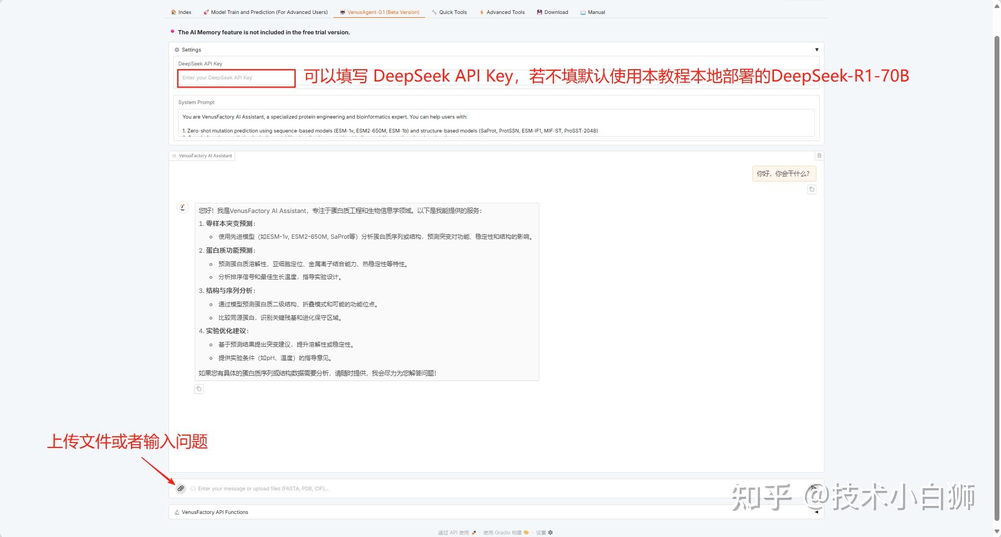Open the 设置 gear icon in the footer
Viewport: 1001px width, 537px height.
click(x=551, y=533)
